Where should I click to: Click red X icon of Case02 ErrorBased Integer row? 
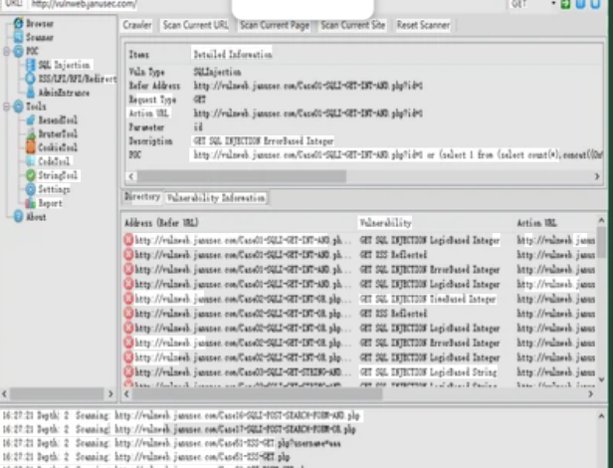pyautogui.click(x=128, y=343)
